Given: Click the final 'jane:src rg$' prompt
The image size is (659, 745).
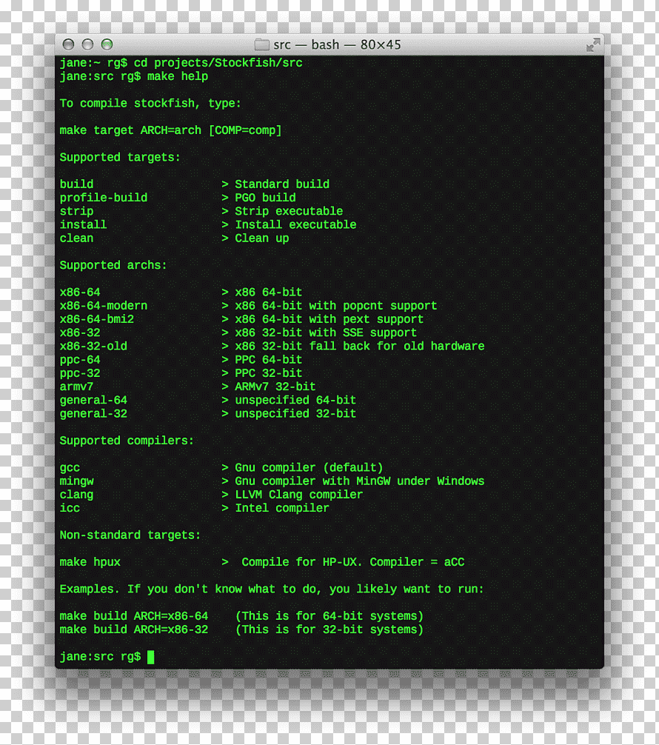Looking at the screenshot, I should tap(100, 657).
